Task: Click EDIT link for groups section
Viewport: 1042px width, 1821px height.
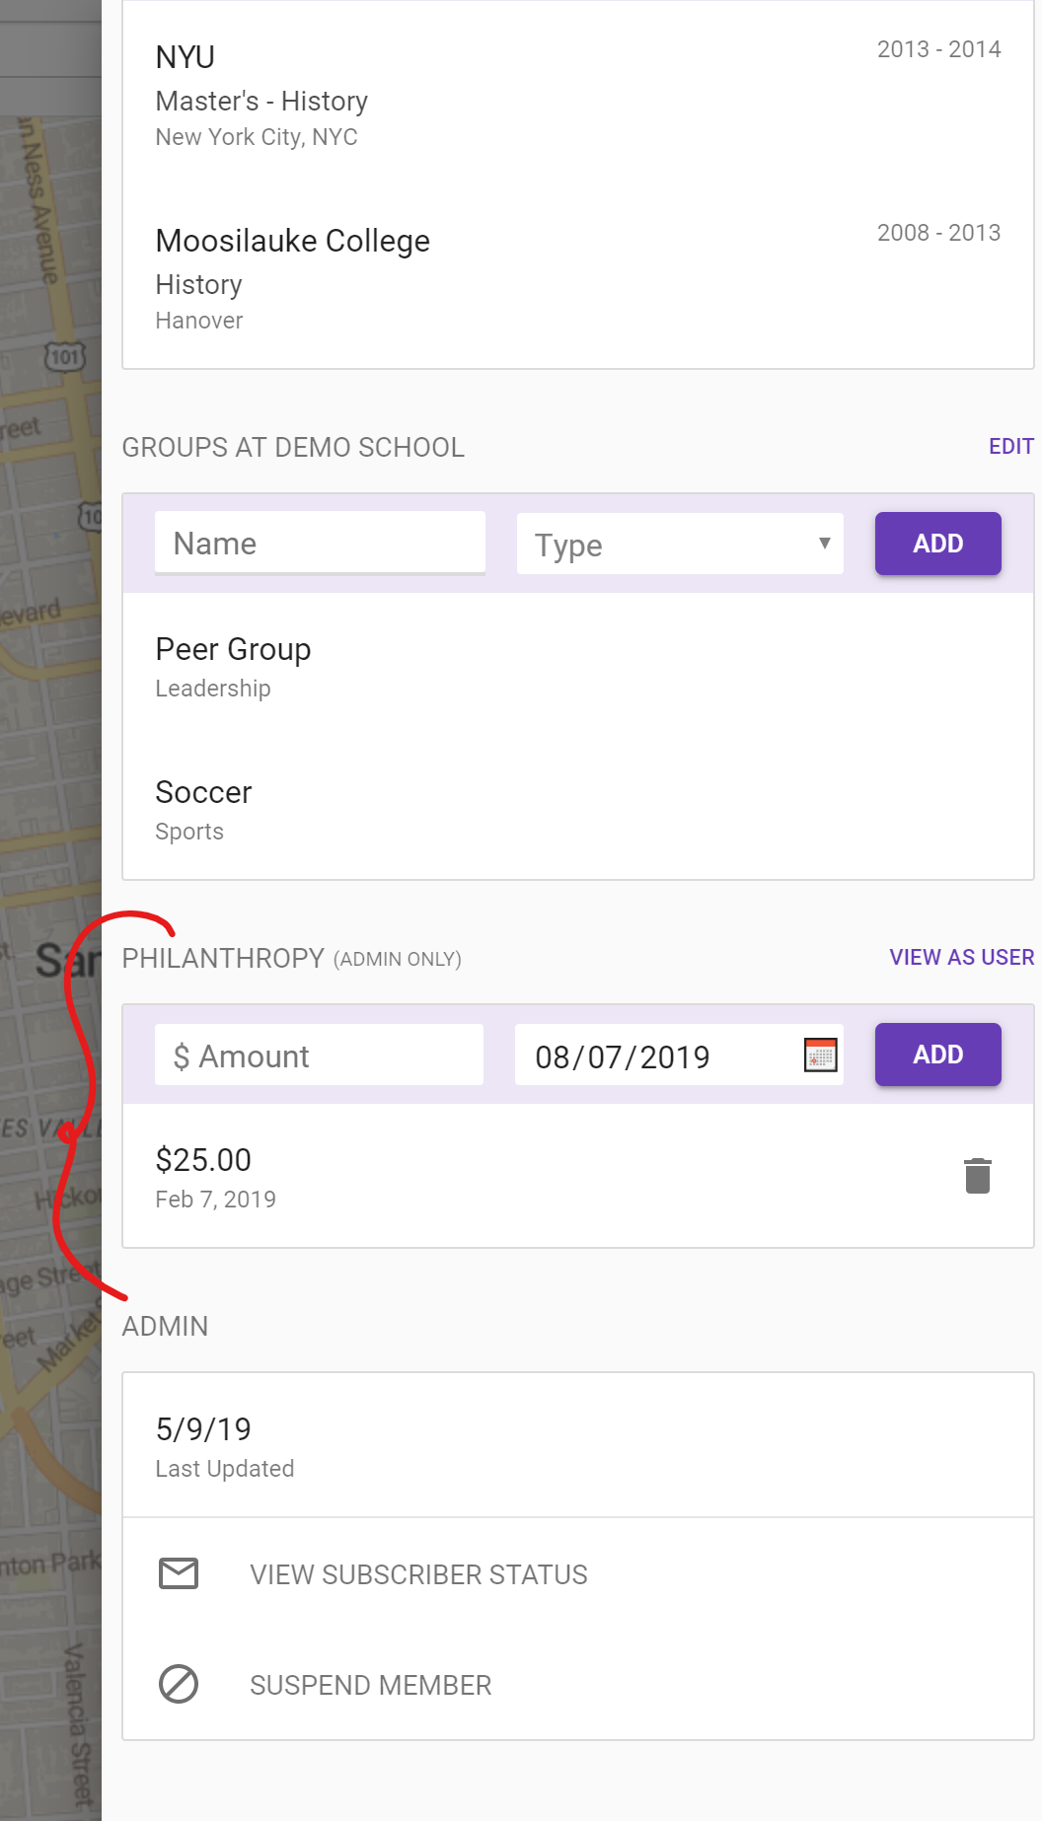Action: 1010,447
